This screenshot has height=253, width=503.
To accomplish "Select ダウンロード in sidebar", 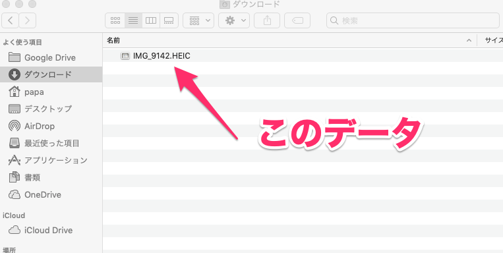I will 51,74.
